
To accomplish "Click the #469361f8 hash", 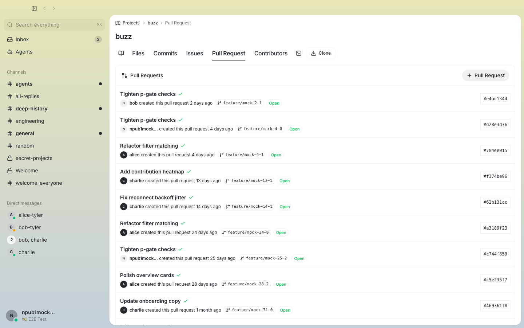I will (x=495, y=306).
